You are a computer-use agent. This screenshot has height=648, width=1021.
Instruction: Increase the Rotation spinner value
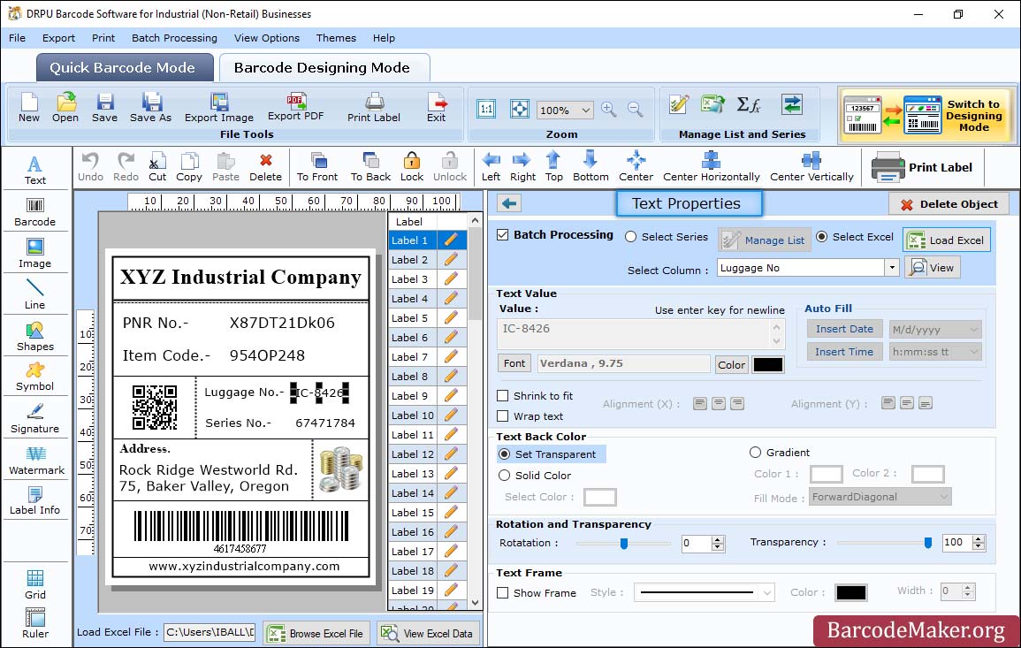click(x=718, y=539)
